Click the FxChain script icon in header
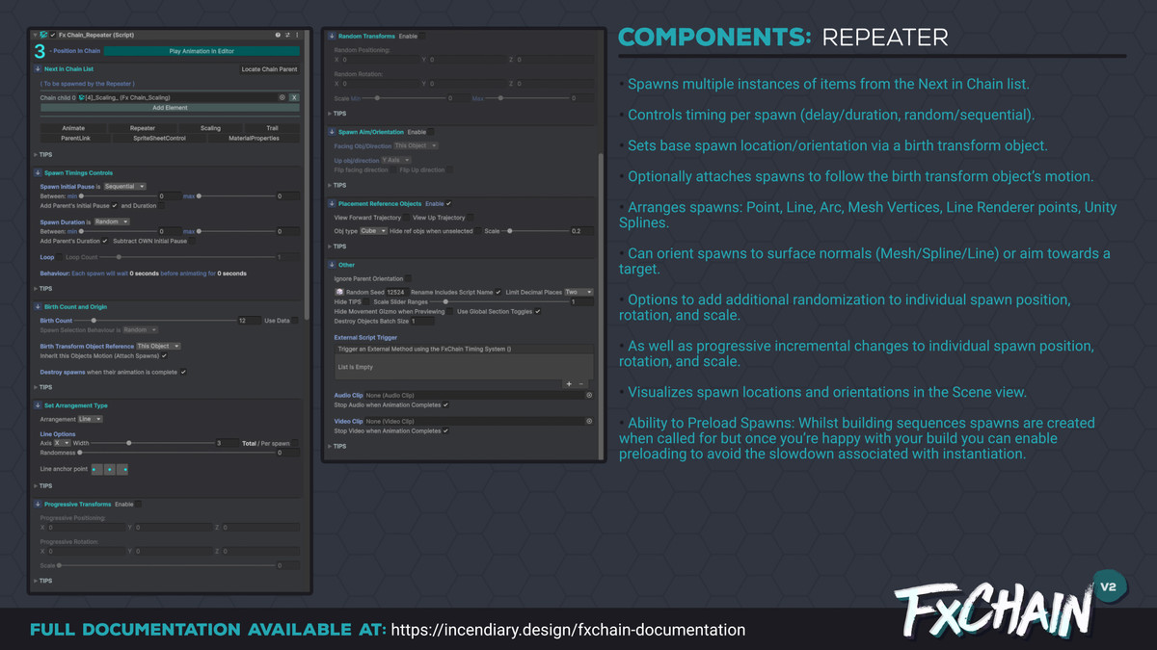Screen dimensions: 1157x650 [41, 35]
